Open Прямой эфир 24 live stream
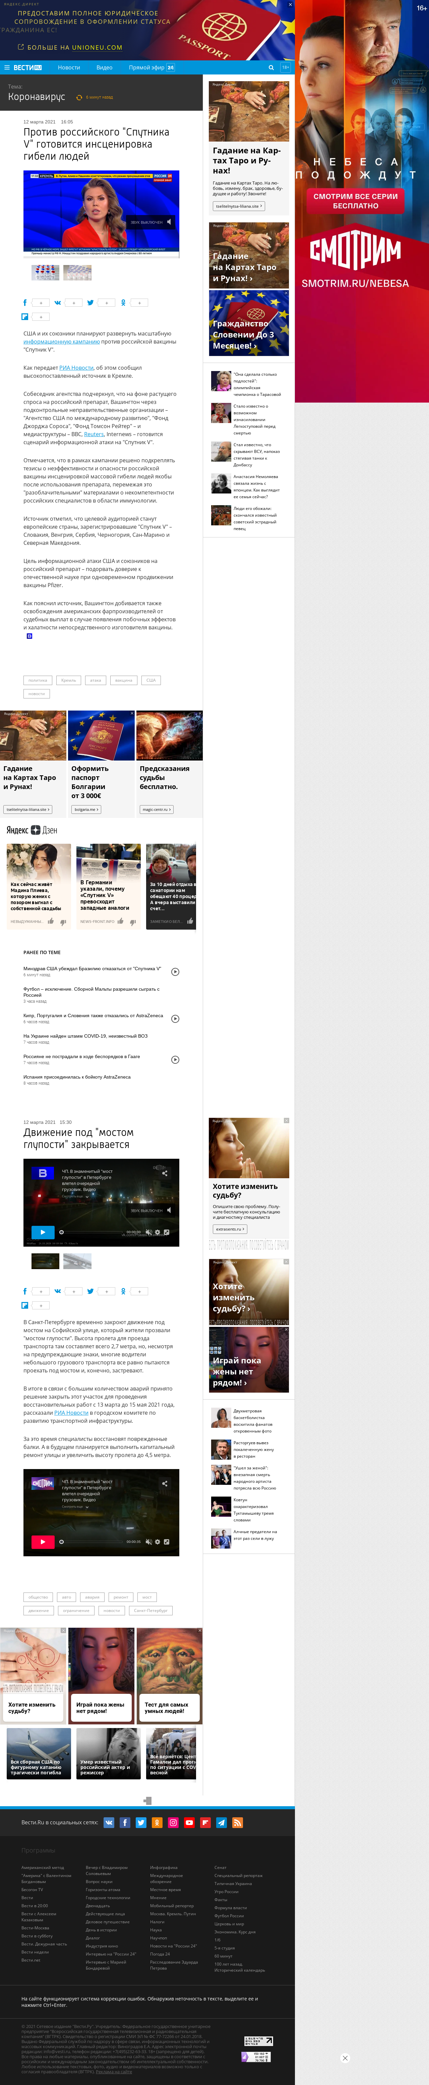Screen dimensions: 429x2085 pyautogui.click(x=151, y=67)
